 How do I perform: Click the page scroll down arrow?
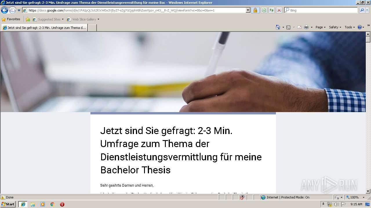coord(368,191)
